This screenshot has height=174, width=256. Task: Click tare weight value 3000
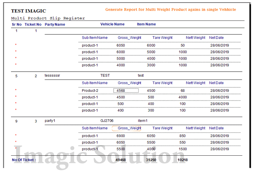(x=151, y=65)
